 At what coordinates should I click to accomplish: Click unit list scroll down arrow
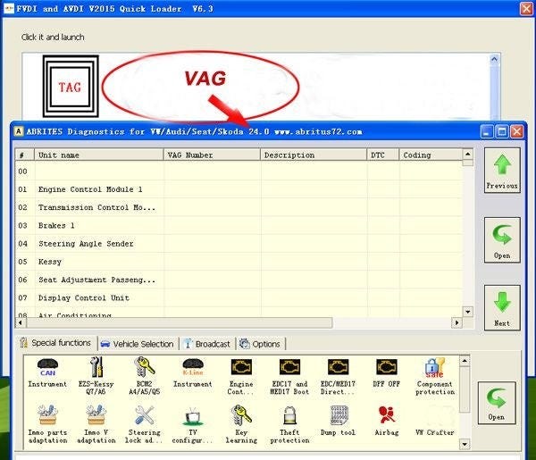click(467, 312)
